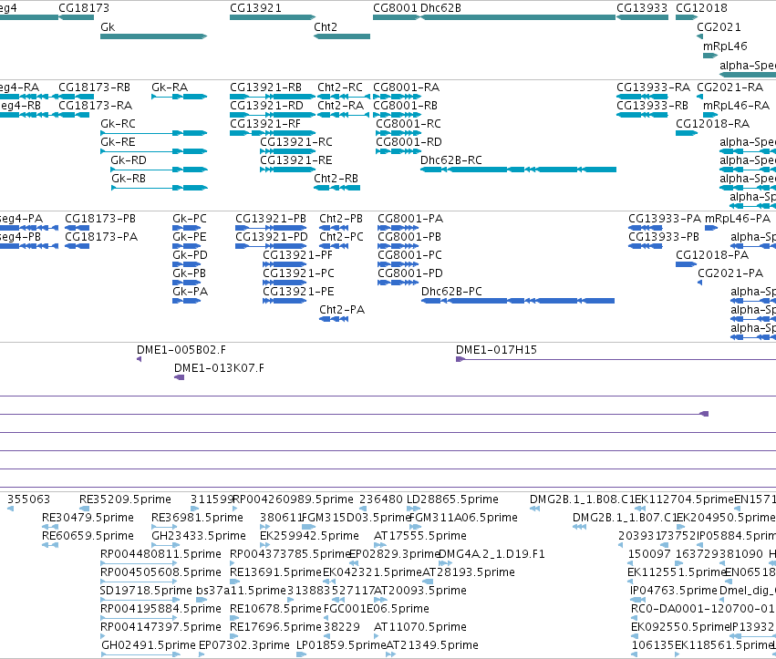Select EST AT17555.5prime

point(420,536)
